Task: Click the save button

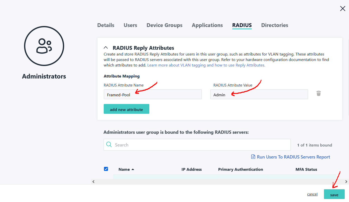Action: pos(334,194)
